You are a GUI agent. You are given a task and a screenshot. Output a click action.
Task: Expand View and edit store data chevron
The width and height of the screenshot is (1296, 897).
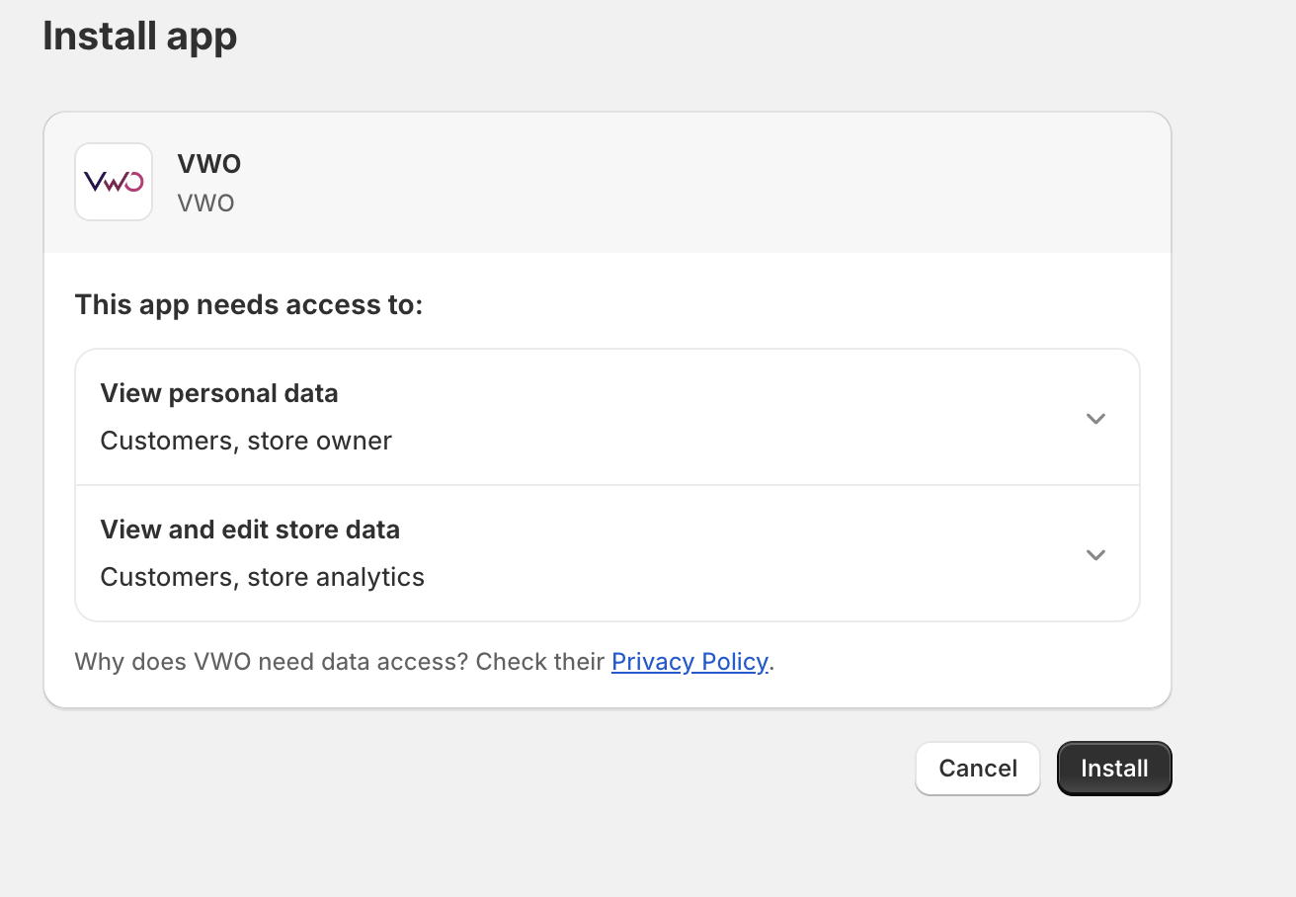1094,554
